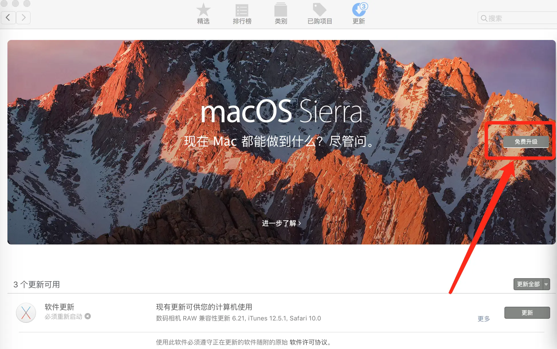The height and width of the screenshot is (349, 557).
Task: Click the 更新 button for software update
Action: point(527,313)
